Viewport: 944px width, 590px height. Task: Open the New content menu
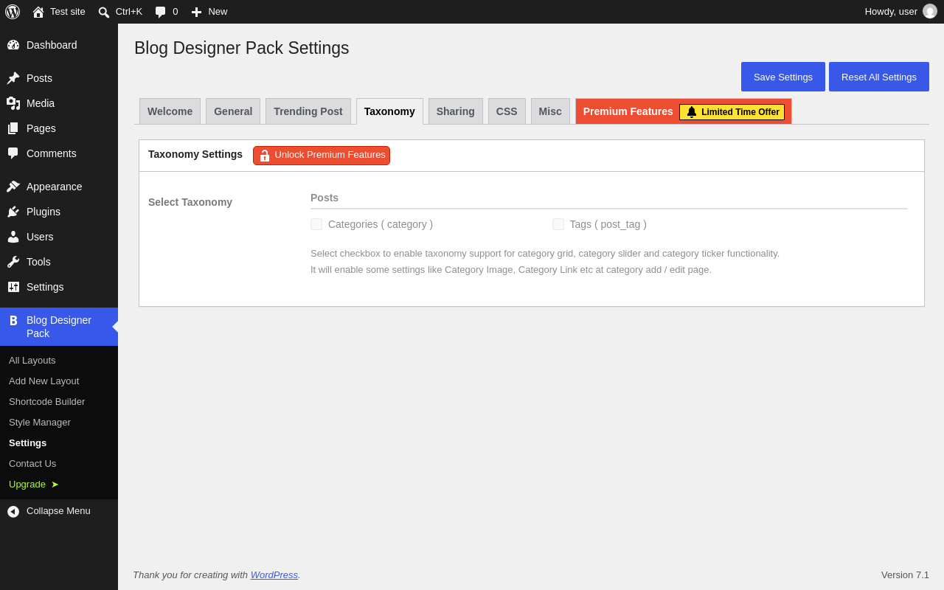click(209, 12)
